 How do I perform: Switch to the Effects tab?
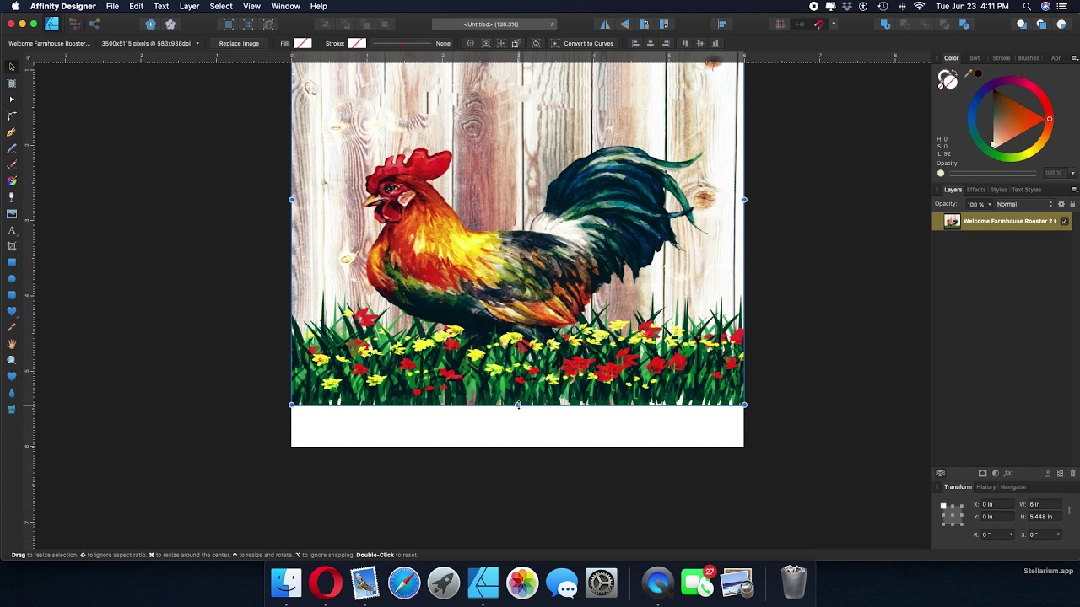click(x=976, y=190)
